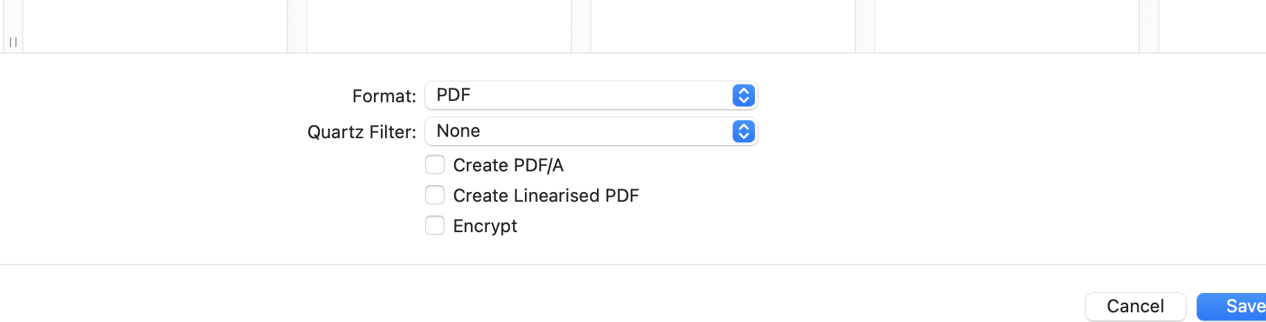The image size is (1266, 322).
Task: Click inside the empty second browser column
Action: click(439, 25)
